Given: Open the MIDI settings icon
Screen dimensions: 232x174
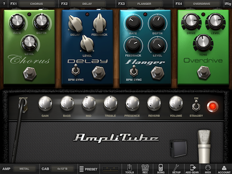Looking at the screenshot, I should 208,169.
